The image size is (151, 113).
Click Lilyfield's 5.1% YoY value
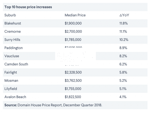pyautogui.click(x=123, y=89)
